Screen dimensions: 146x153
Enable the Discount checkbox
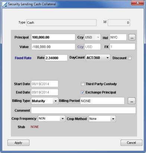click(130, 58)
